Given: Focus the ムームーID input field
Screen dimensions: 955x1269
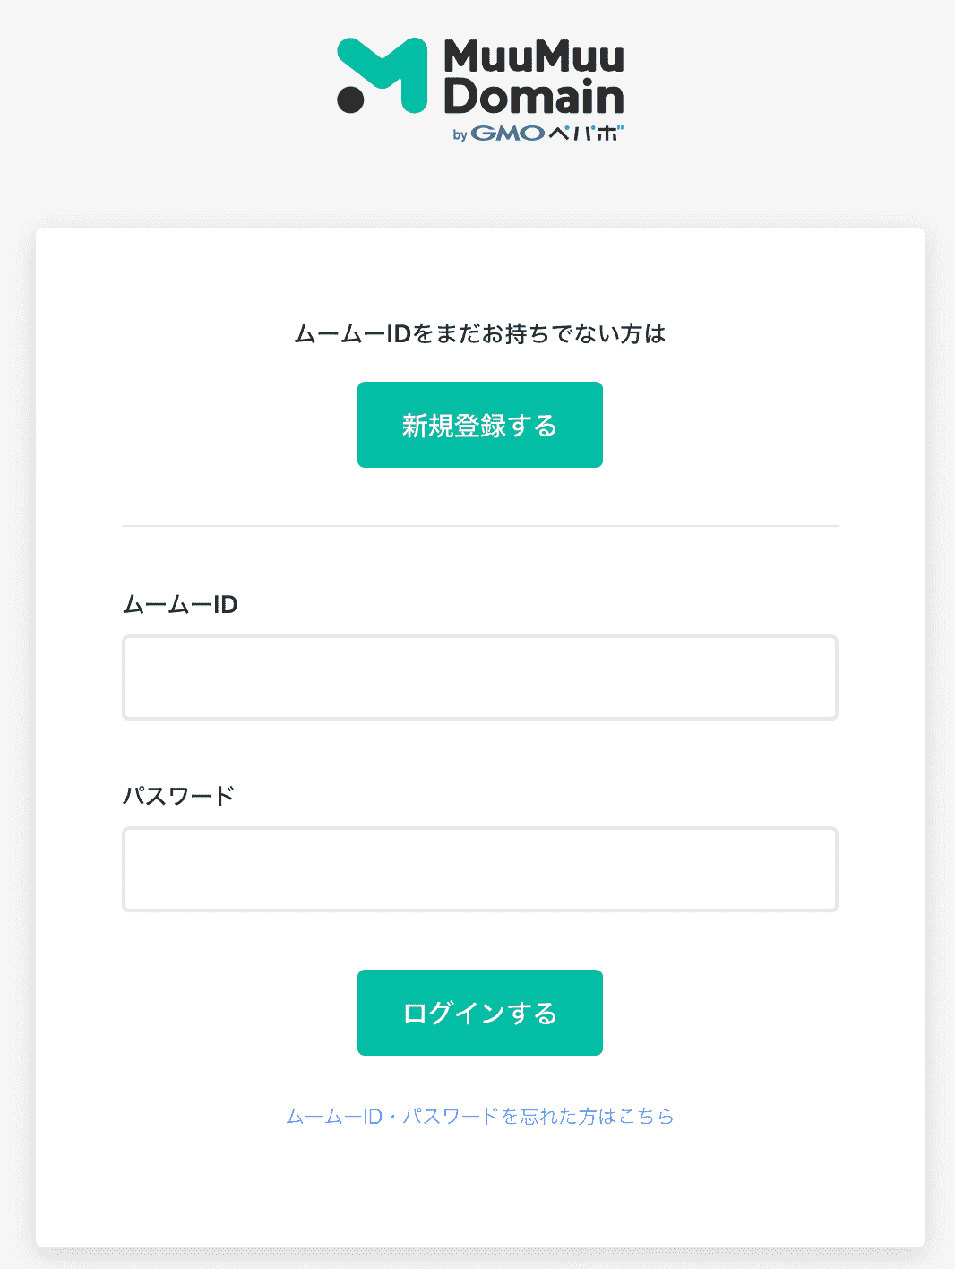Looking at the screenshot, I should (480, 678).
